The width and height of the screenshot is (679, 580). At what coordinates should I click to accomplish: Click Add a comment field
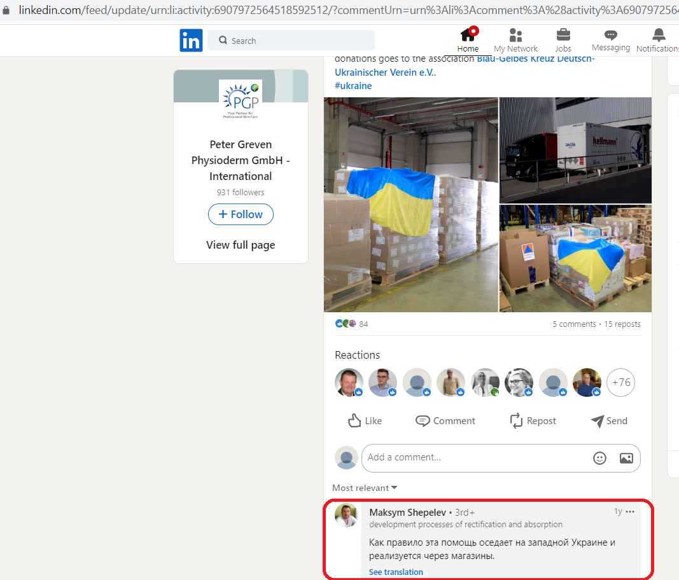pyautogui.click(x=501, y=458)
